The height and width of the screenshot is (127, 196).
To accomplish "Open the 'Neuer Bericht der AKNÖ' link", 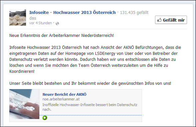I will click(x=64, y=94).
